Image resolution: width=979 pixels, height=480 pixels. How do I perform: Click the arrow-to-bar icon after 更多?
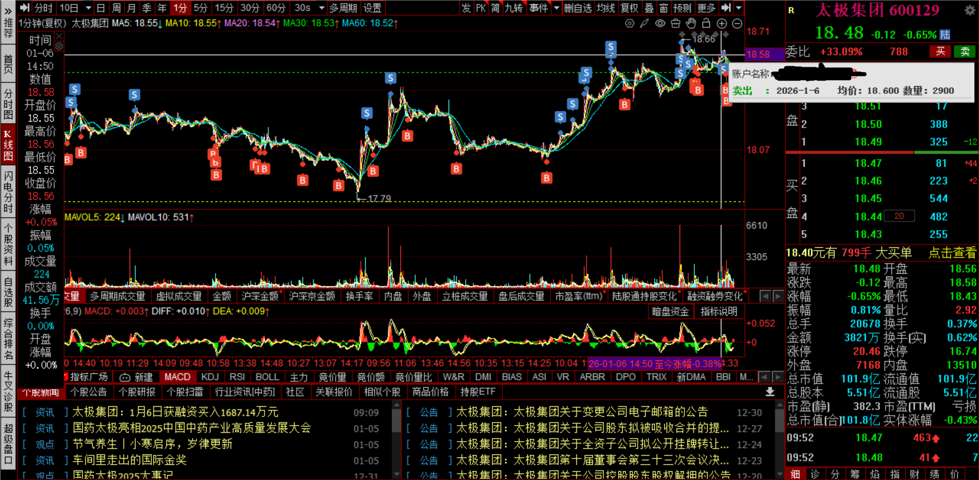pyautogui.click(x=726, y=8)
